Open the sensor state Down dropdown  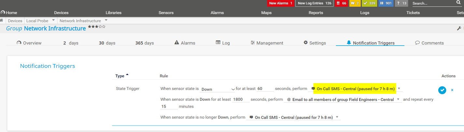[x=218, y=89]
